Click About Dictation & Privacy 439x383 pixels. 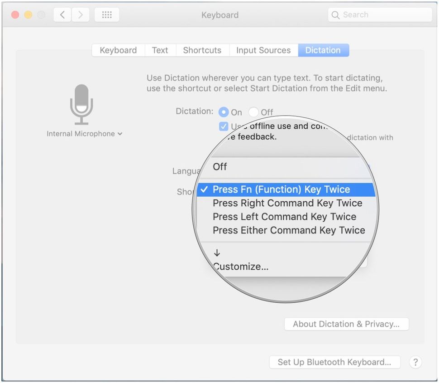click(346, 324)
